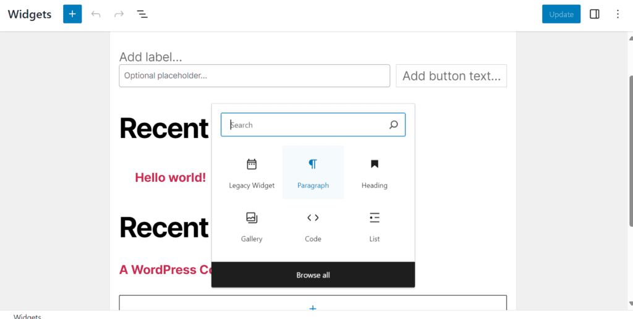Click the Widgets breadcrumb in footer
This screenshot has width=633, height=319.
click(27, 316)
